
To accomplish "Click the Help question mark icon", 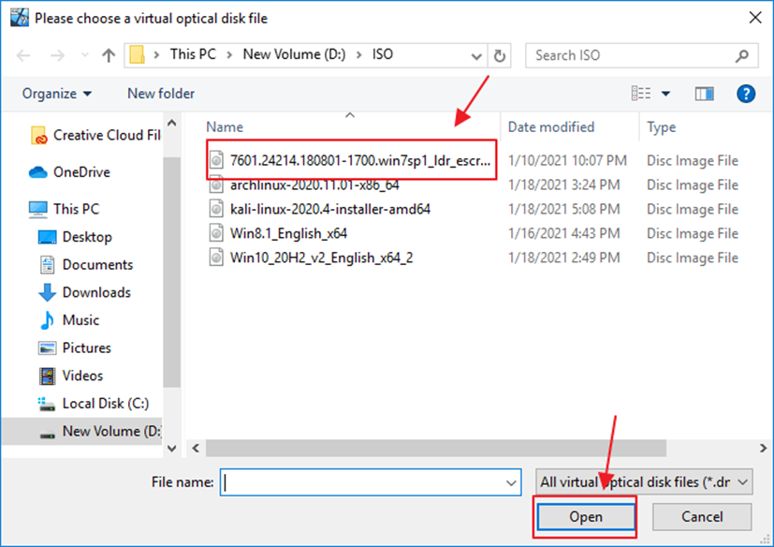I will (746, 94).
